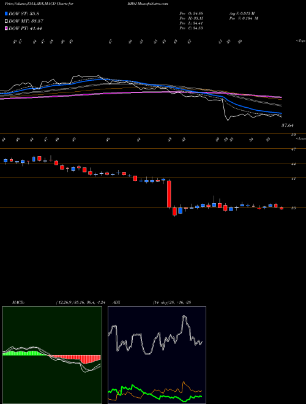This screenshot has height=404, width=306.
Task: Click the large red gap-down candlestick
Action: pos(169,194)
